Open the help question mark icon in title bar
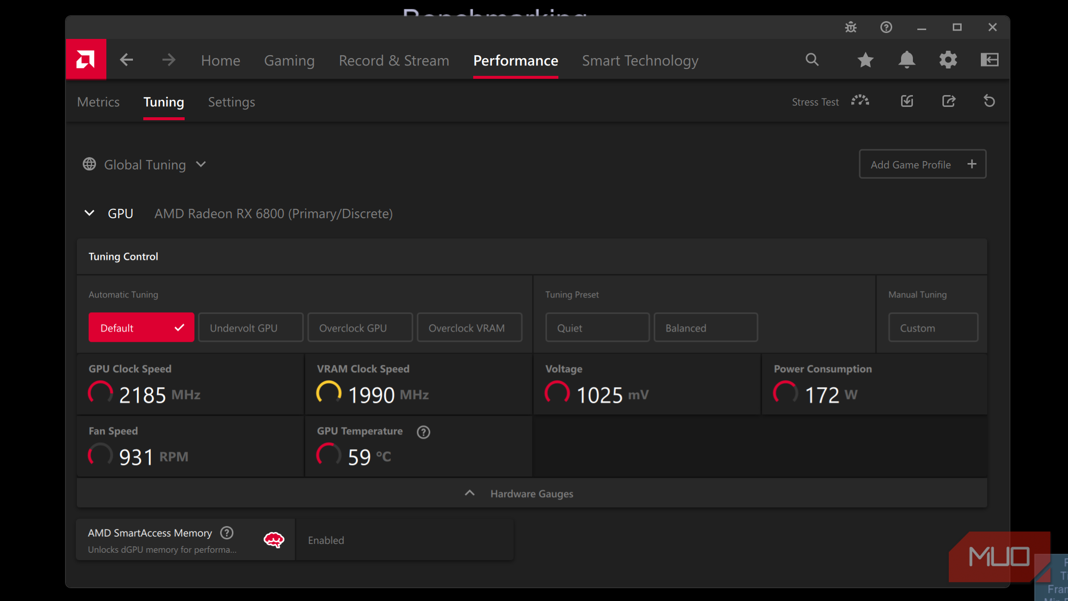 (886, 28)
